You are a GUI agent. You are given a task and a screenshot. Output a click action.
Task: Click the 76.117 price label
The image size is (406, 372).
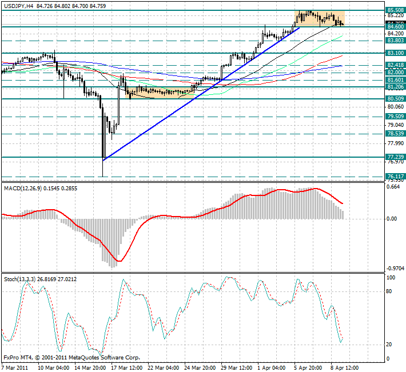(395, 177)
